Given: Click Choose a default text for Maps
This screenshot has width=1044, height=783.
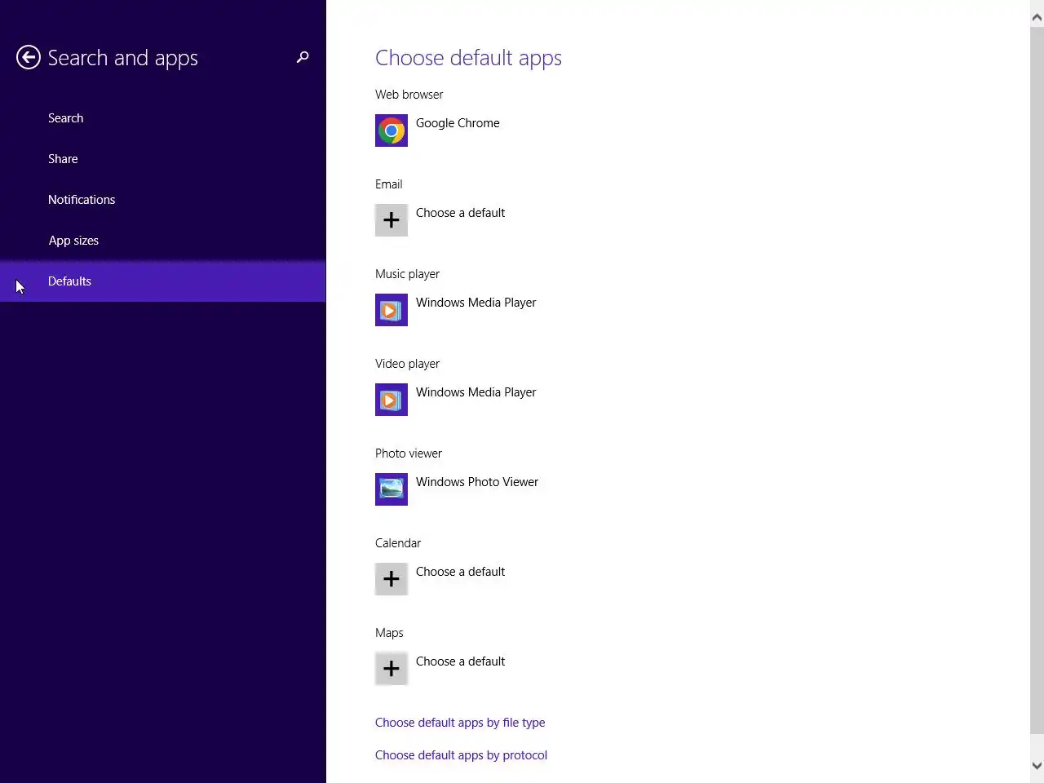Looking at the screenshot, I should coord(460,661).
